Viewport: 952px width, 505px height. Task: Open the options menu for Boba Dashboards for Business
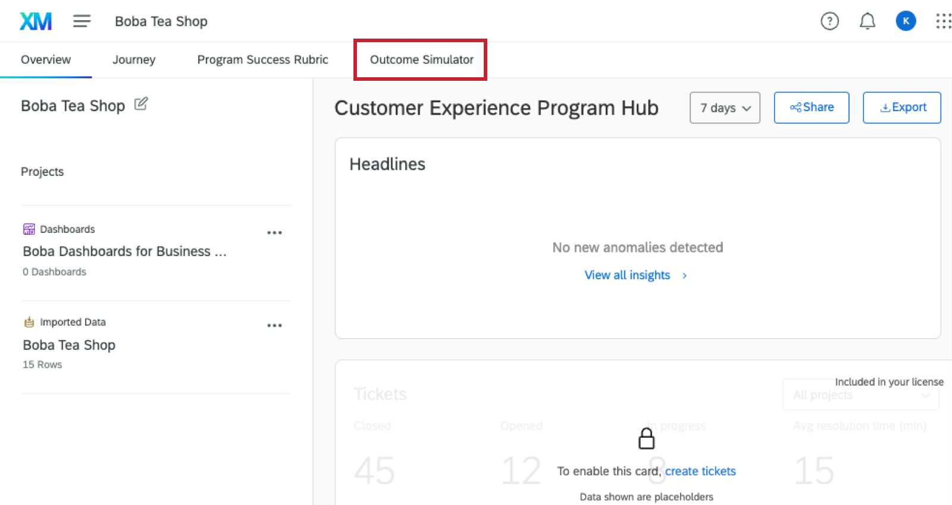(274, 232)
